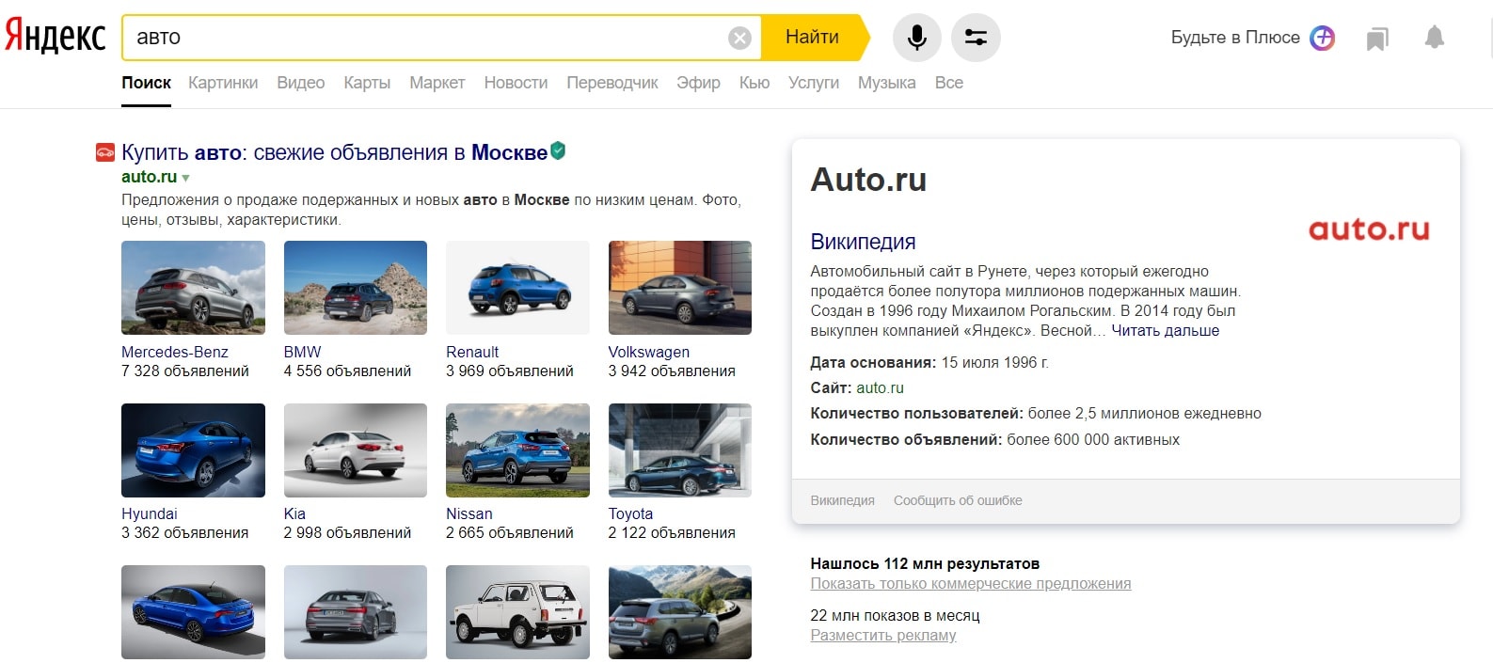Click the BMW listings link
Screen dimensions: 1493x663
click(302, 352)
